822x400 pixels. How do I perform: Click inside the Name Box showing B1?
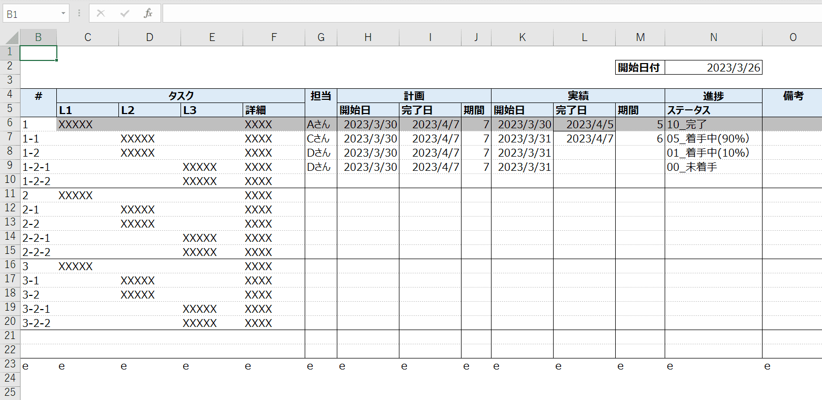click(x=32, y=13)
